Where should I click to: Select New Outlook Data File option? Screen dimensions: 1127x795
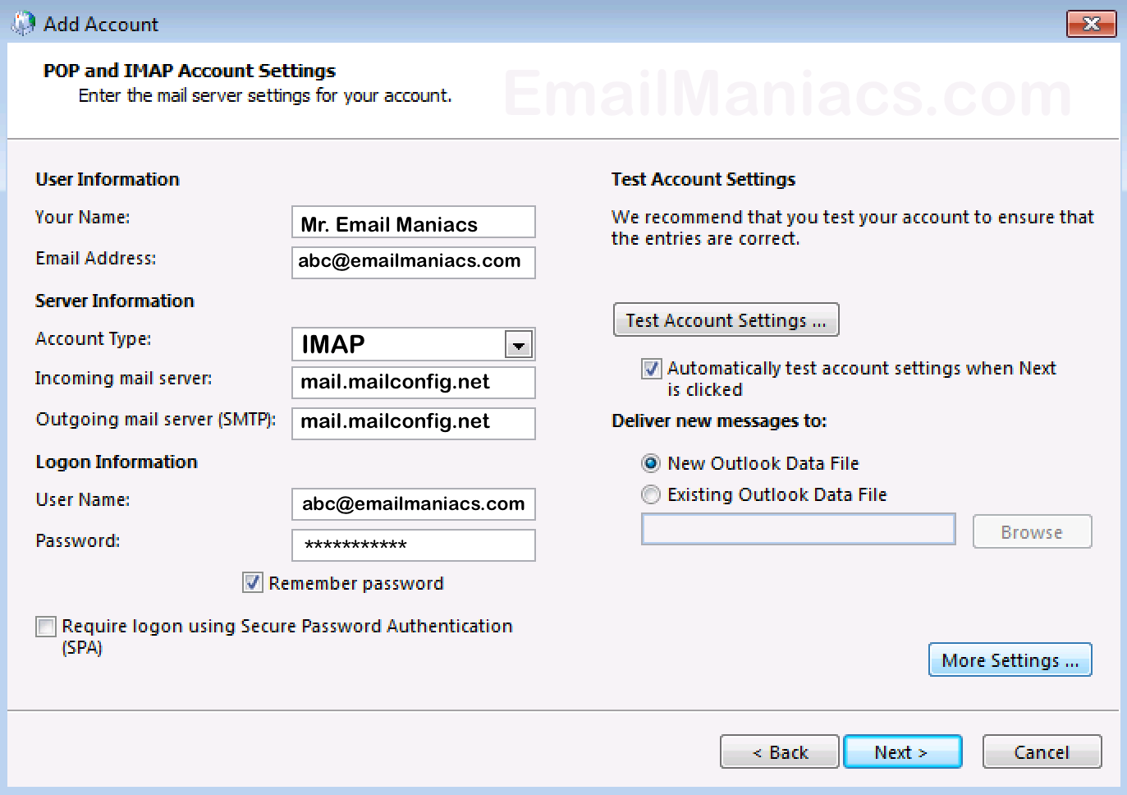click(x=651, y=464)
